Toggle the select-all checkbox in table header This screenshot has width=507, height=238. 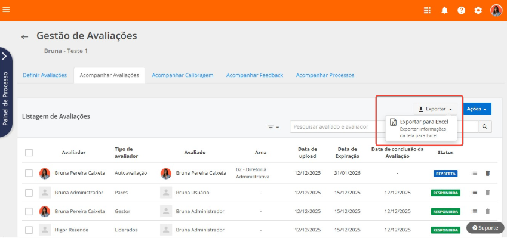pos(29,153)
